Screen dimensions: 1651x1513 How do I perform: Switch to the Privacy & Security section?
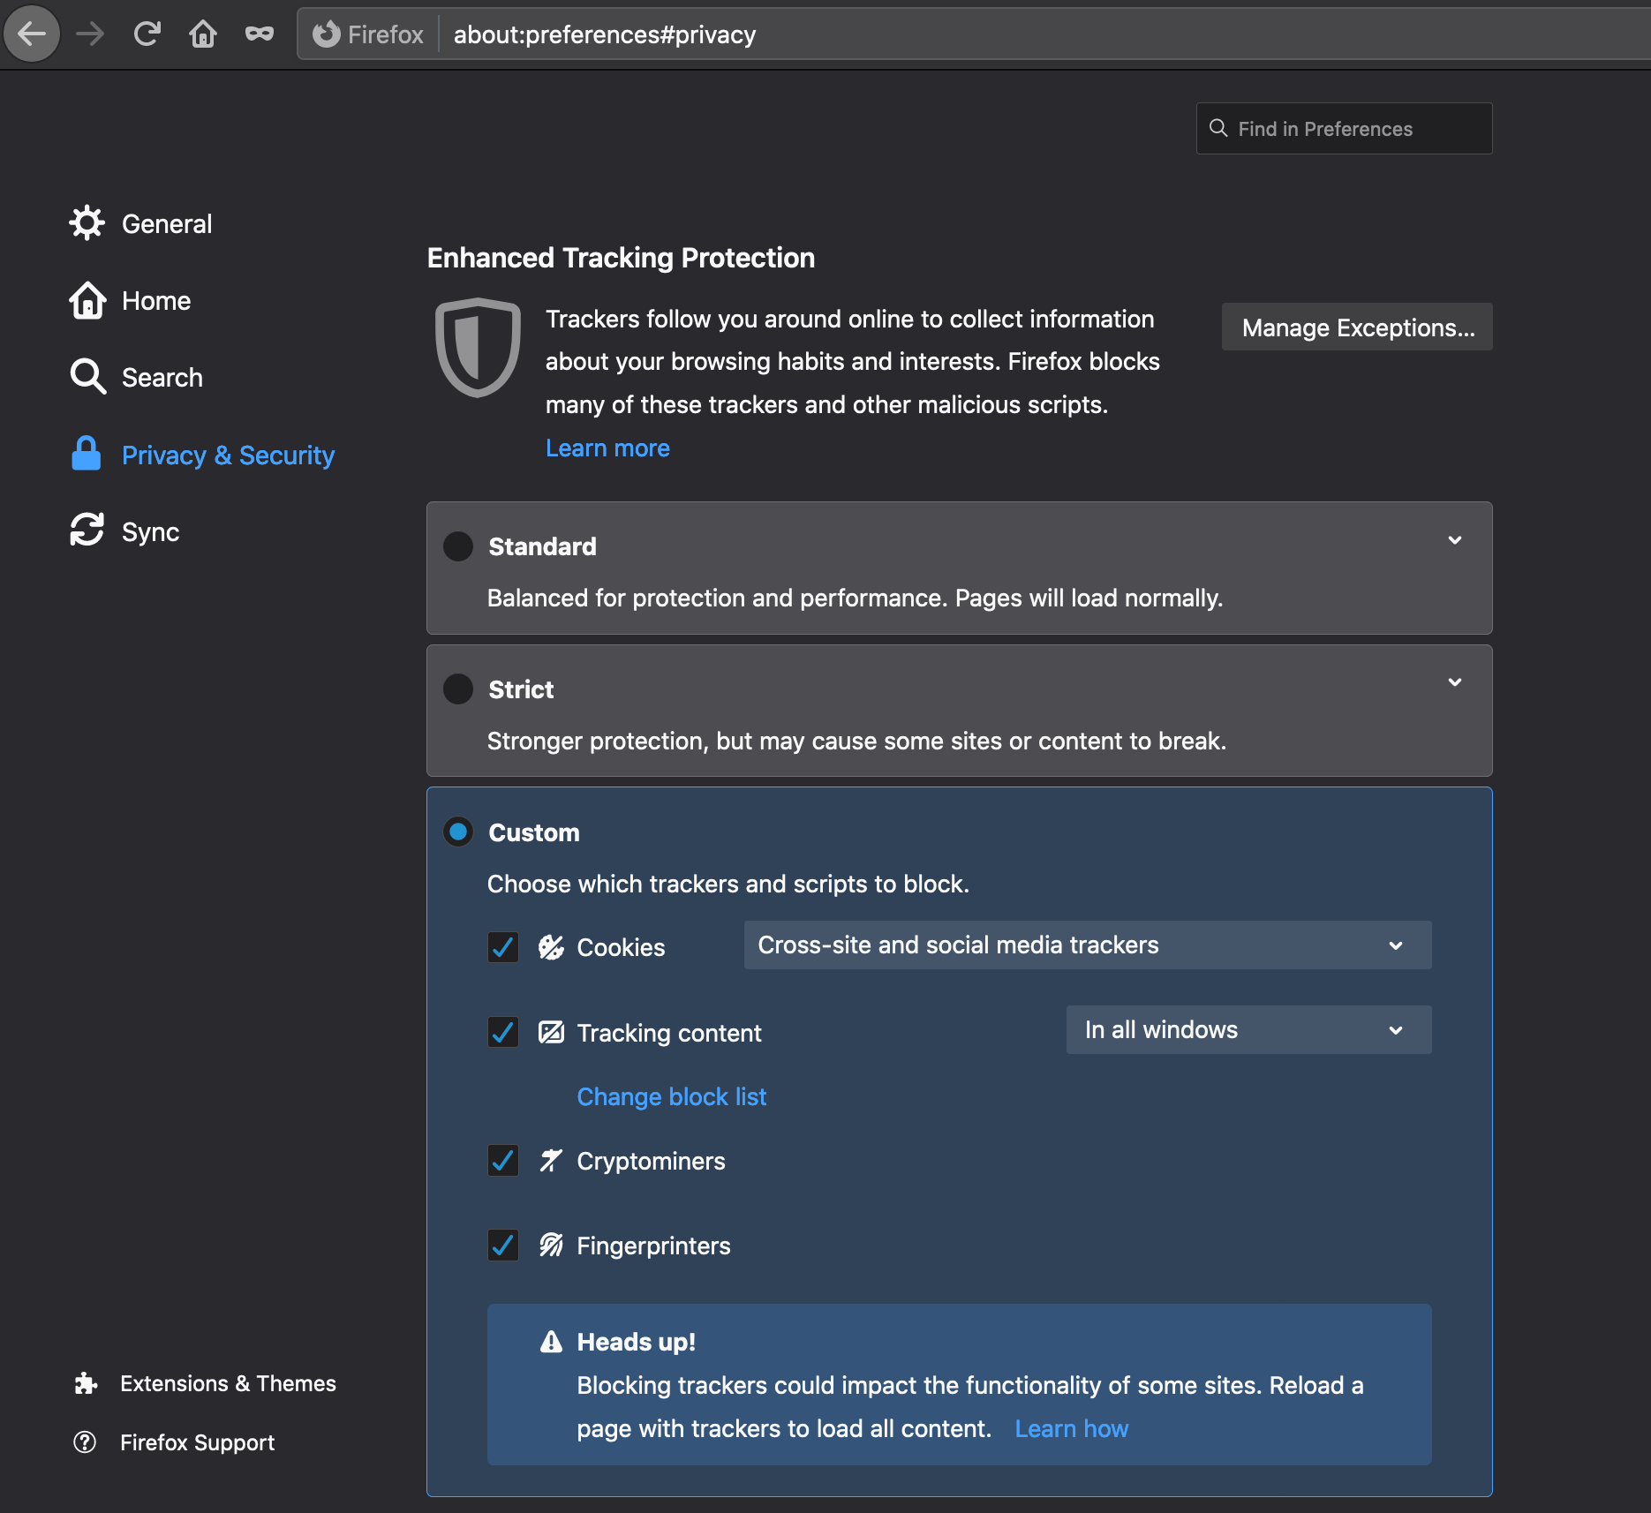(x=228, y=455)
